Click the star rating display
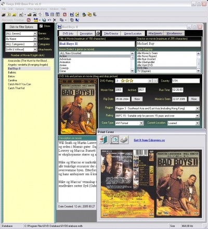 coord(127,81)
